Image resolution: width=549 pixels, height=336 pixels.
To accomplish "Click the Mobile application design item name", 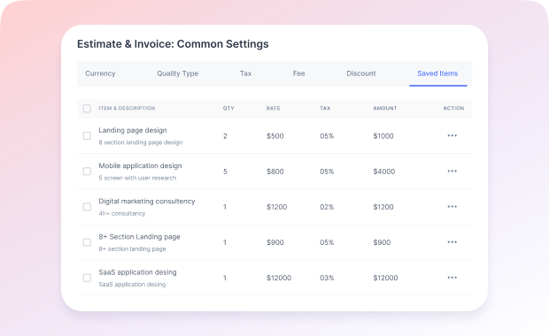I will [140, 166].
